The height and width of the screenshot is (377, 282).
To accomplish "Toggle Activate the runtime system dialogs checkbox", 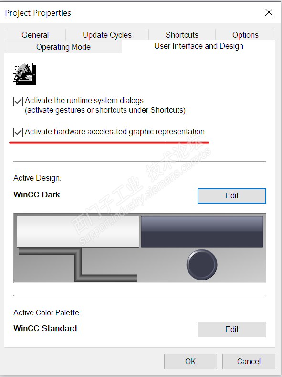I will coord(18,101).
